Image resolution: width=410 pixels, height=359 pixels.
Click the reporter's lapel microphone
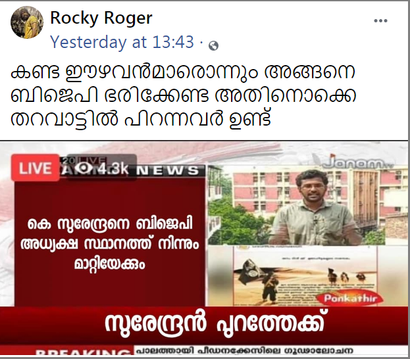pyautogui.click(x=316, y=221)
